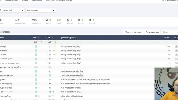This screenshot has width=178, height=100.
Task: Click Google position 80 value
Action: click(x=50, y=84)
